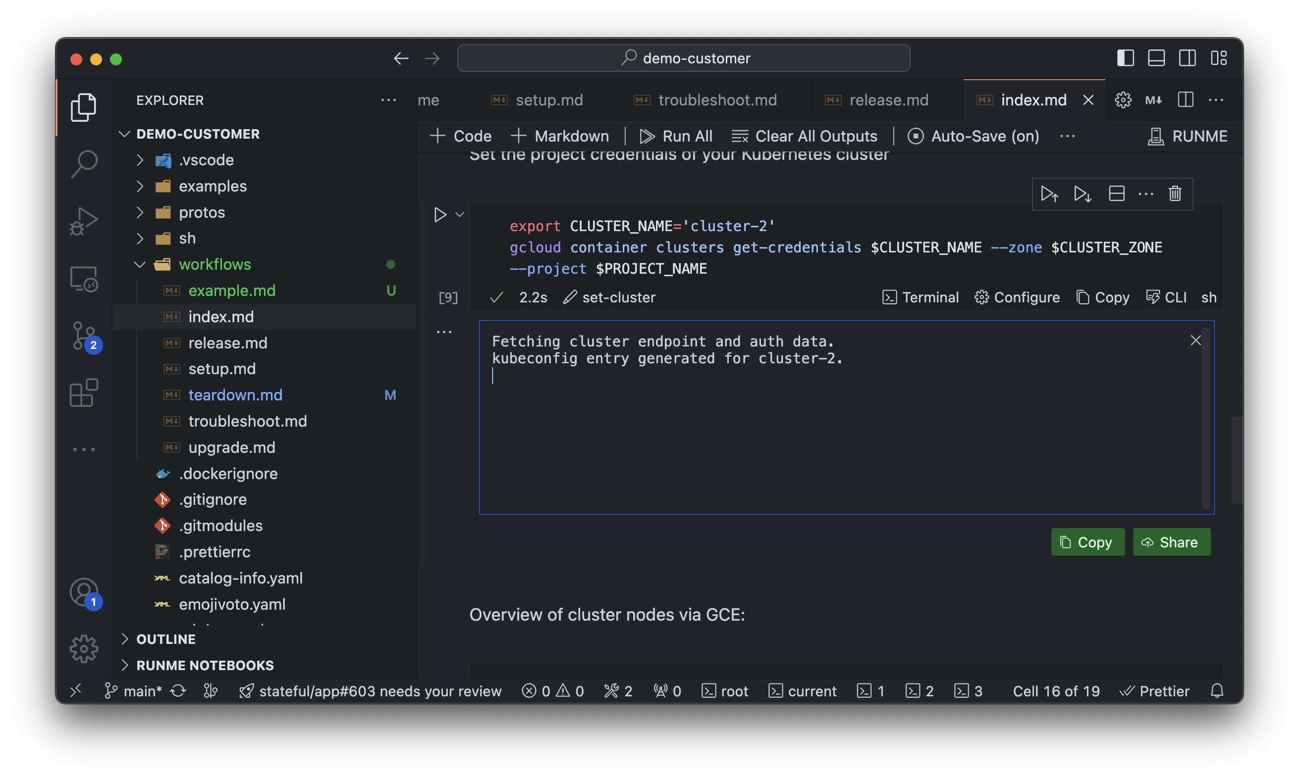Toggle primary side bar visibility
The height and width of the screenshot is (777, 1299).
(x=1126, y=58)
